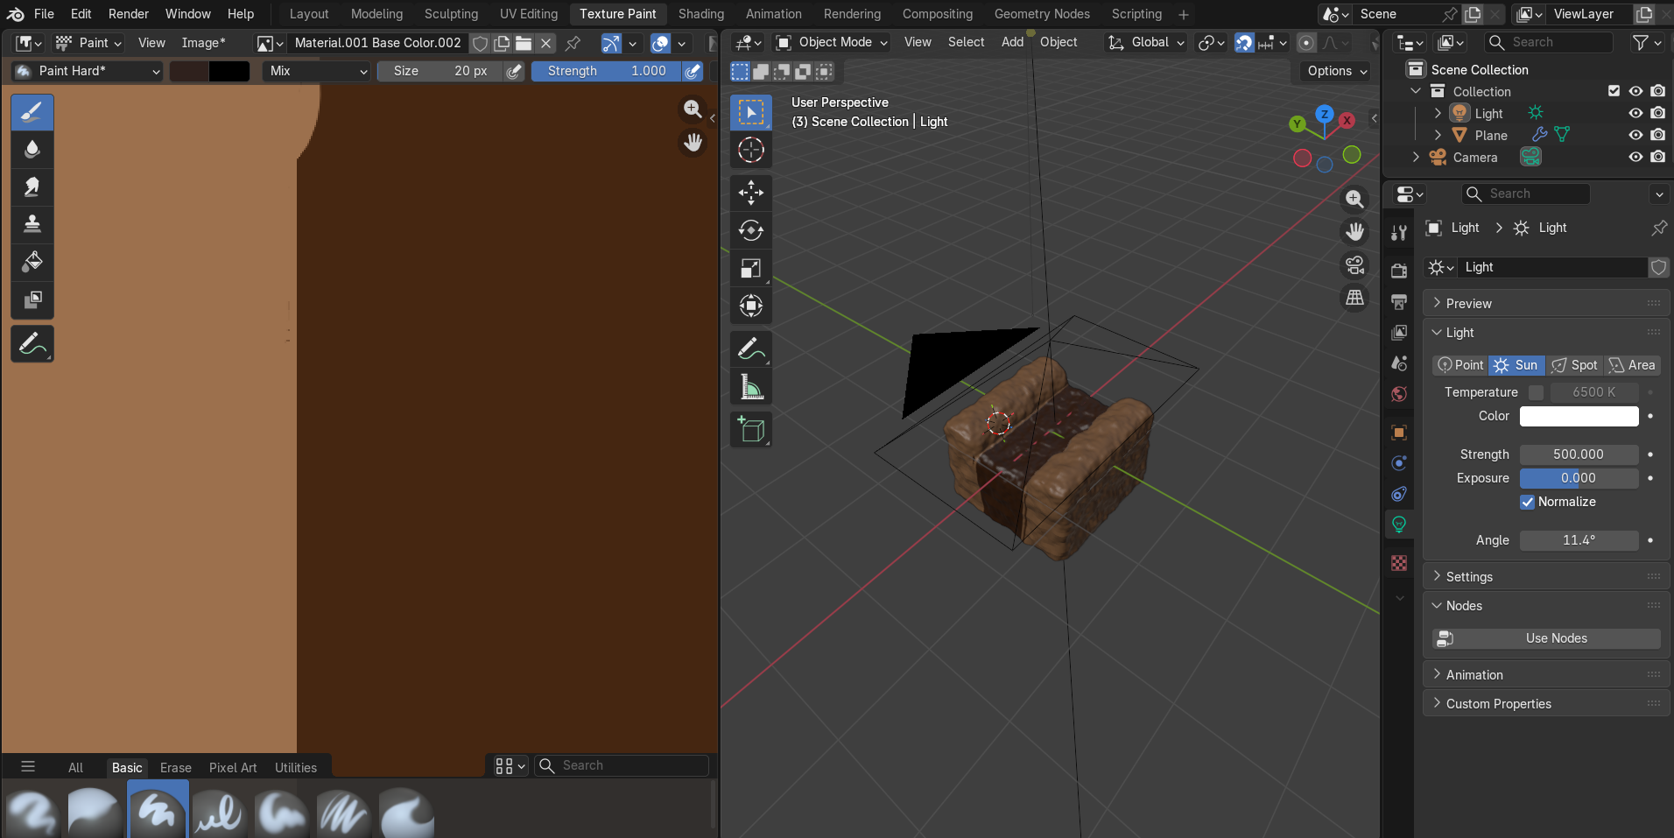Choose the Soften (blur drop) tool

[32, 150]
